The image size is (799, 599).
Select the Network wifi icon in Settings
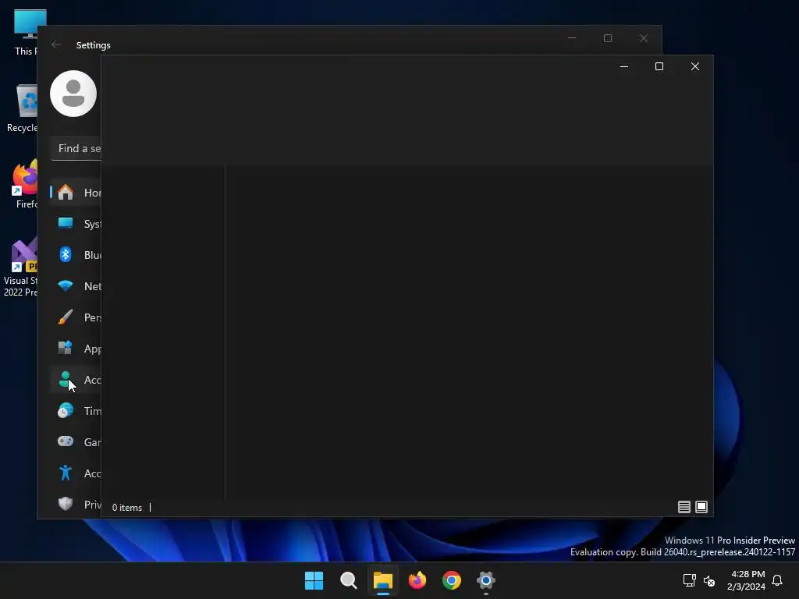click(66, 286)
